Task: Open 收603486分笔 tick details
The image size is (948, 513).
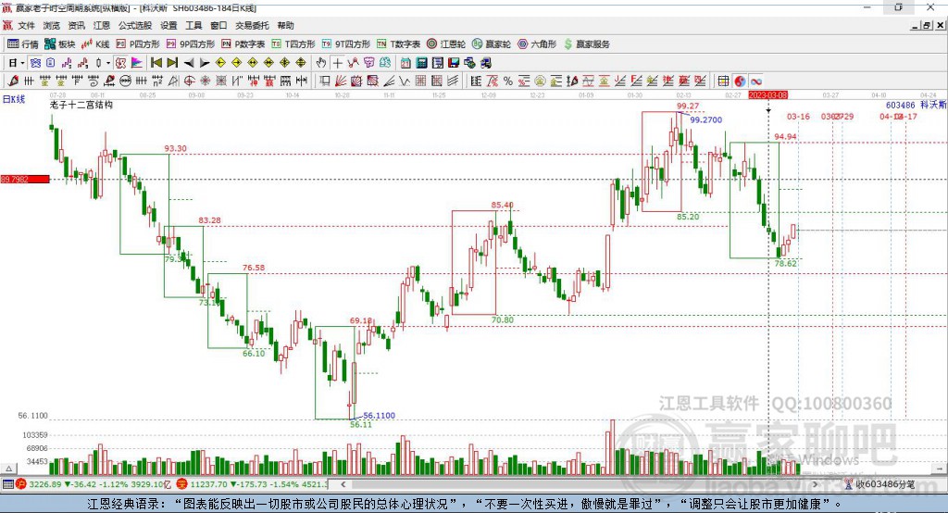Action: (x=879, y=484)
